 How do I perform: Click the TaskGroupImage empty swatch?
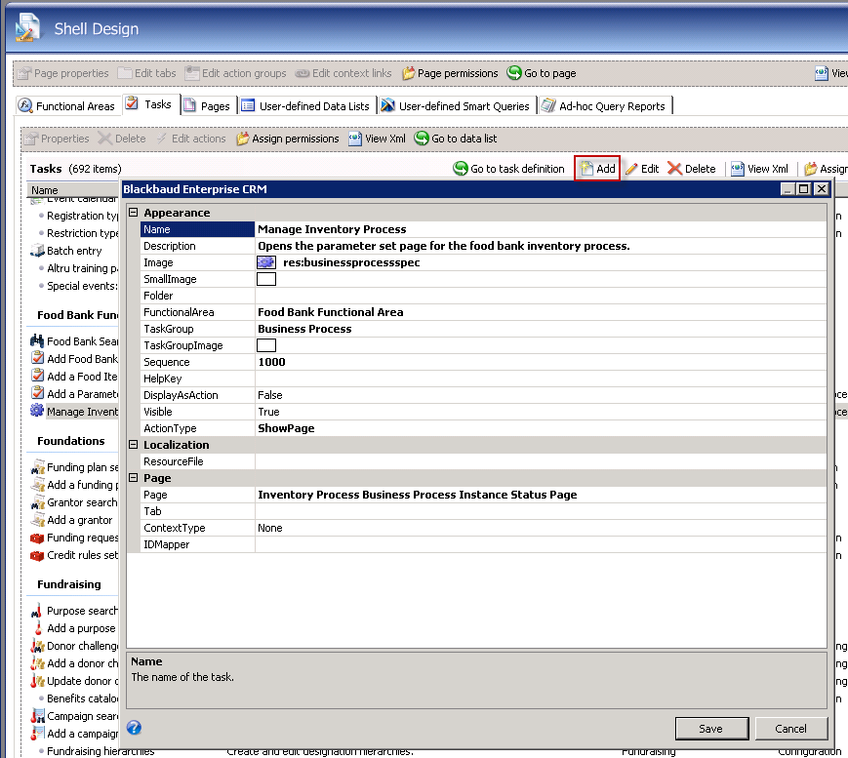tap(266, 345)
